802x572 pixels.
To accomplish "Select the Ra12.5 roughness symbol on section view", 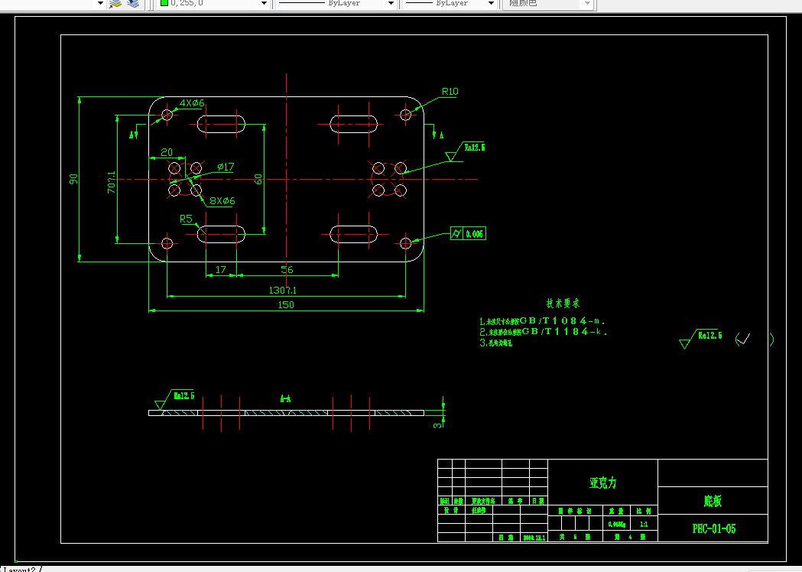I will (174, 400).
